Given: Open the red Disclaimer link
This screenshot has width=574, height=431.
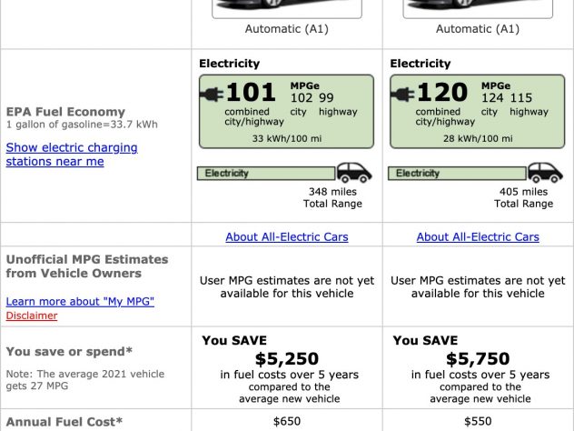Looking at the screenshot, I should point(32,316).
